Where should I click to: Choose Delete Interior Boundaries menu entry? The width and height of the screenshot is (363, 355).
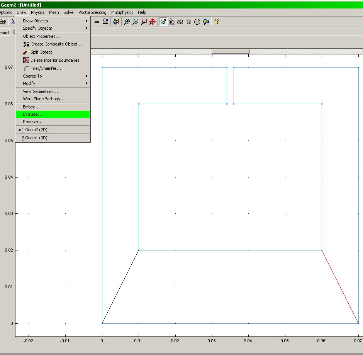pyautogui.click(x=53, y=60)
